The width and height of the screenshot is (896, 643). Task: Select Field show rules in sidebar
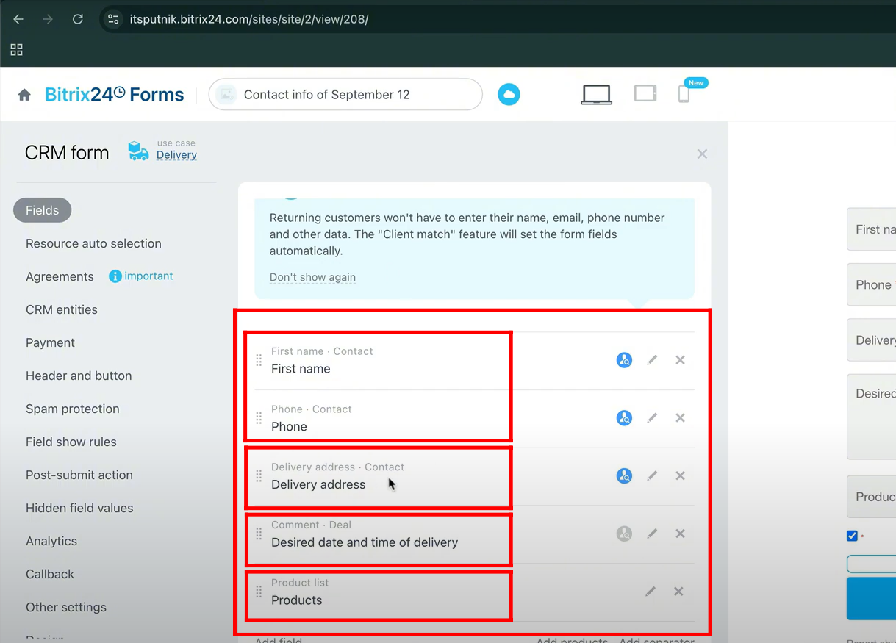coord(71,442)
